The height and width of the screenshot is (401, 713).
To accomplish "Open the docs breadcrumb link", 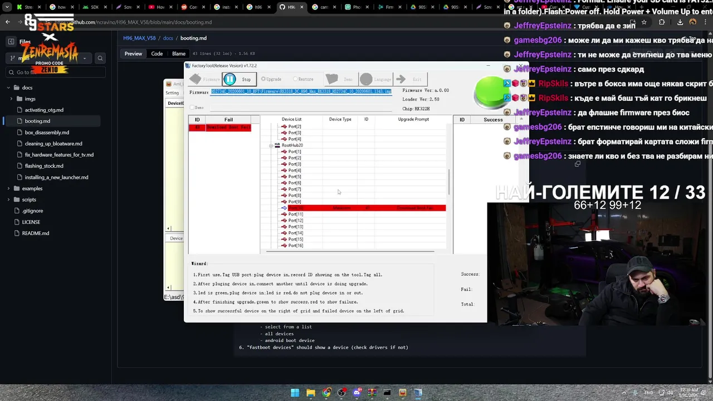I will (x=168, y=38).
